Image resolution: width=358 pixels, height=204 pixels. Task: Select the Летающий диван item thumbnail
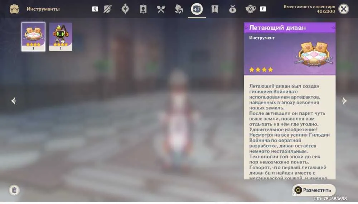33,37
